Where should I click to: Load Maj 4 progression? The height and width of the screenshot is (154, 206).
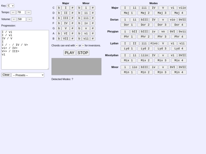179,13
